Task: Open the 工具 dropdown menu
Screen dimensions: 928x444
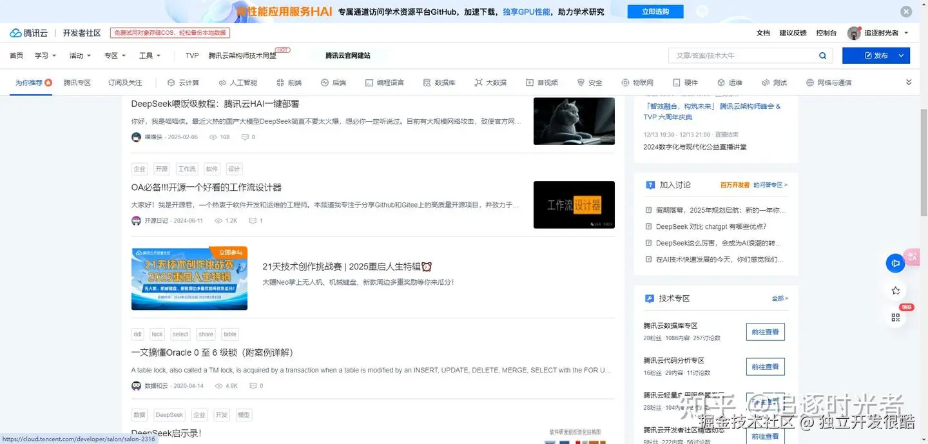Action: (150, 55)
